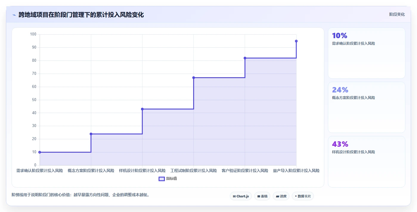Click x-axis label 量产导入阶段累计投入风险
The height and width of the screenshot is (212, 417).
[x=296, y=171]
